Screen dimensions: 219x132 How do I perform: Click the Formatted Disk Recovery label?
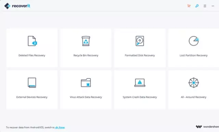point(140,55)
